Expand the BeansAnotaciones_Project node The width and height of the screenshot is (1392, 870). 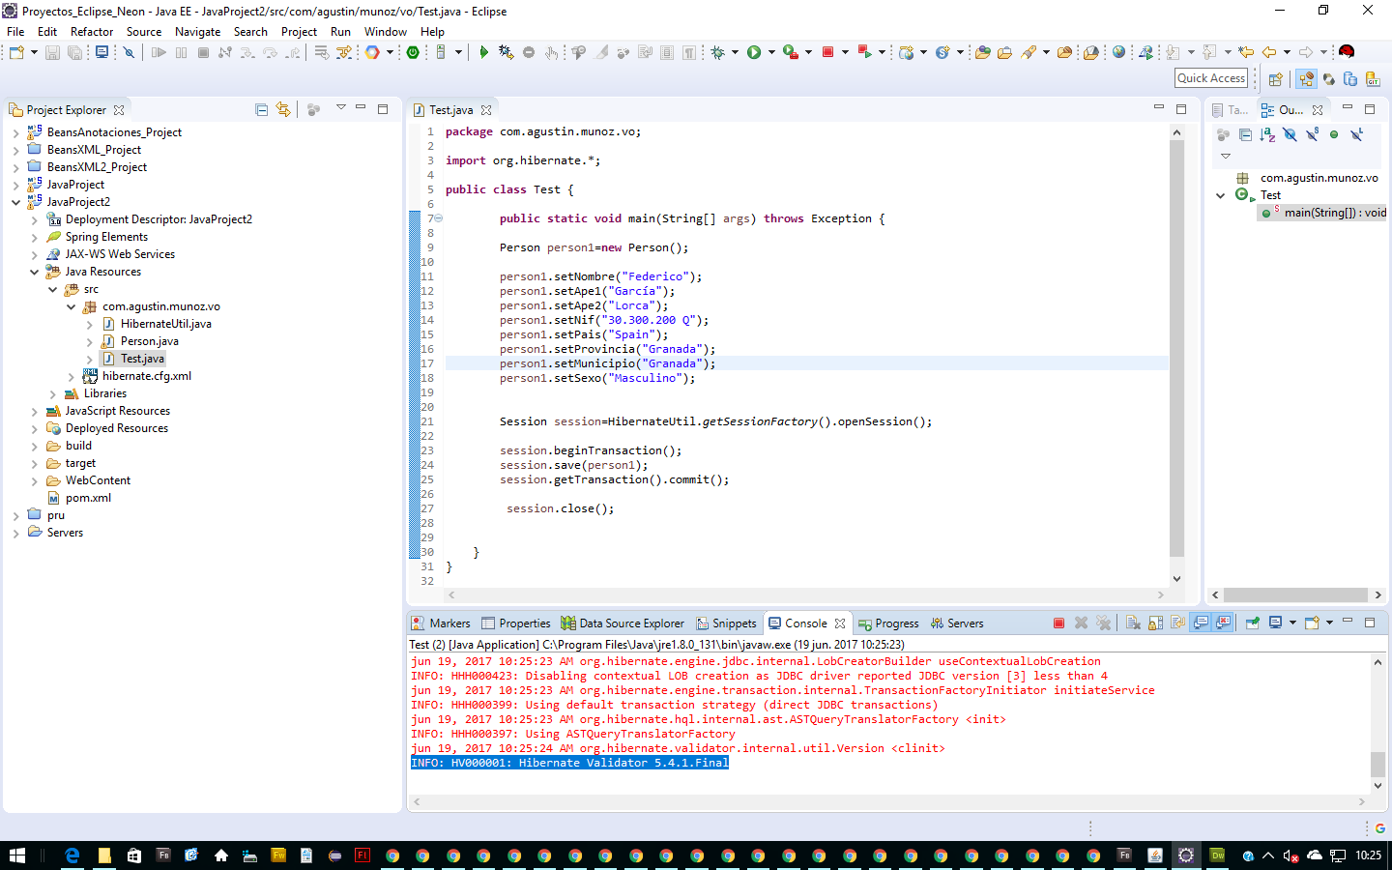[x=15, y=132]
